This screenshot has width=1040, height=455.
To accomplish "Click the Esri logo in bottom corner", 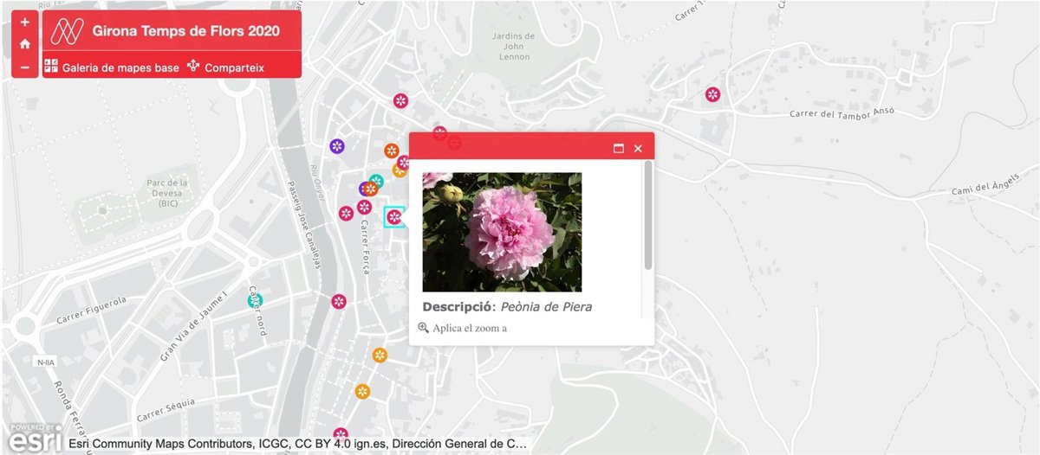I will (33, 438).
